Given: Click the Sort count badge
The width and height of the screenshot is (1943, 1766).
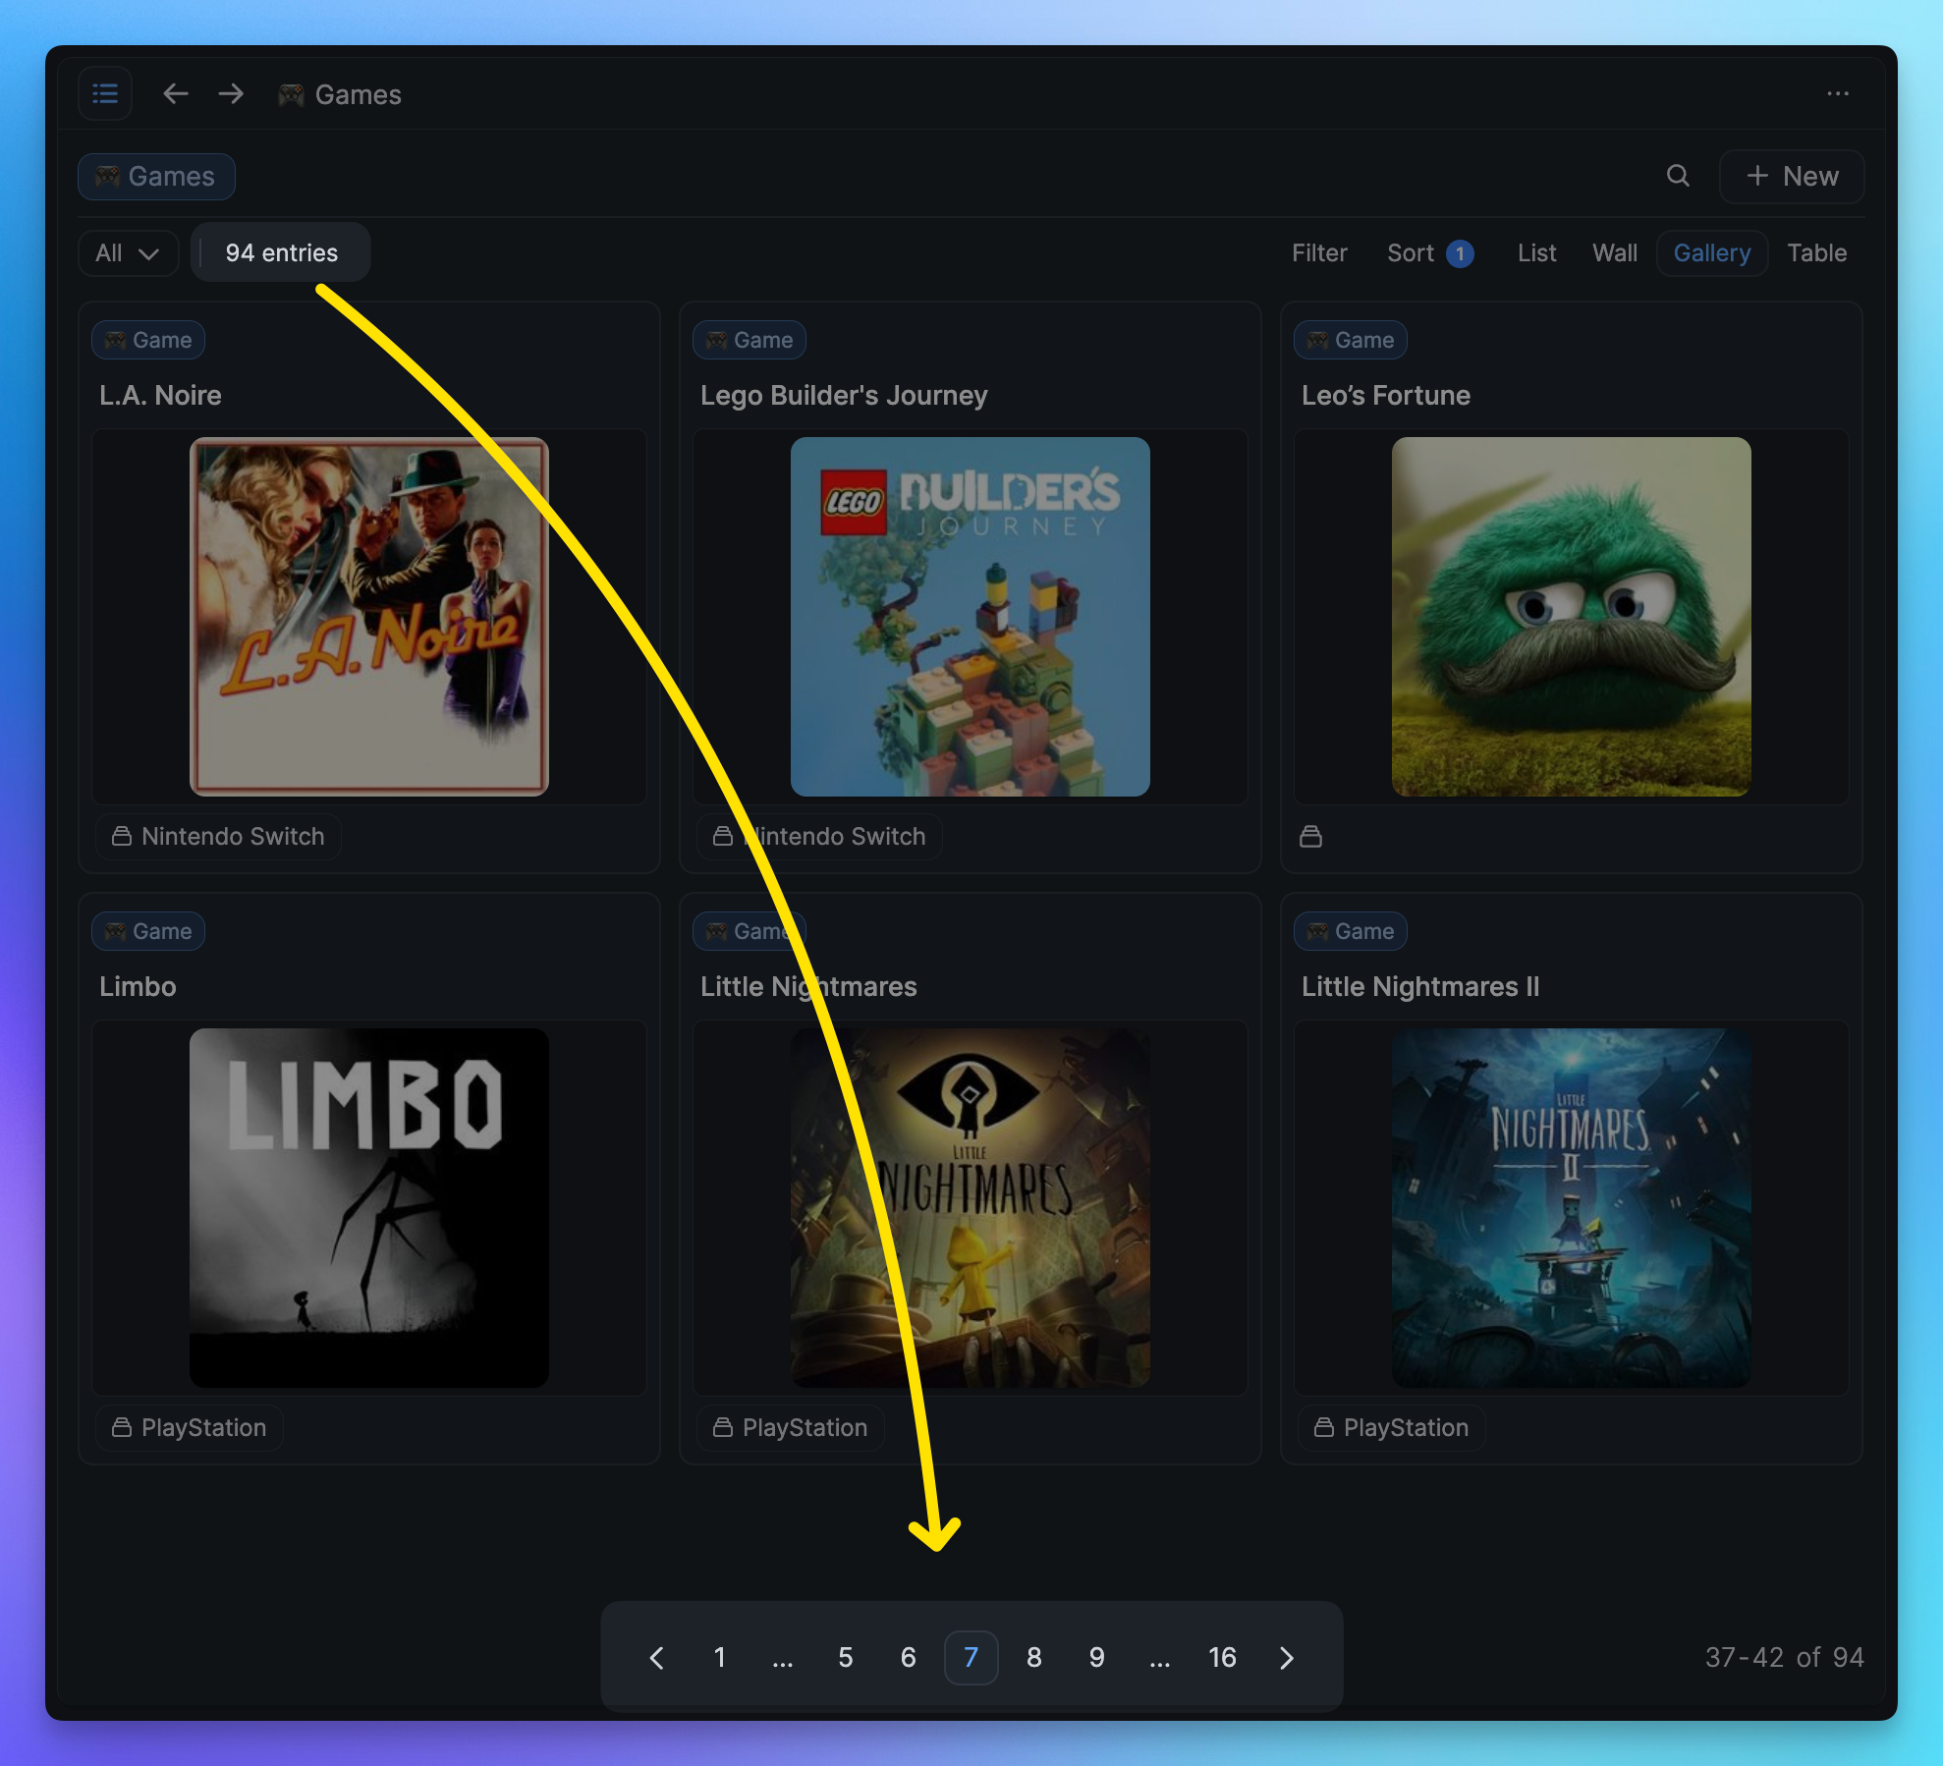Looking at the screenshot, I should pos(1460,254).
